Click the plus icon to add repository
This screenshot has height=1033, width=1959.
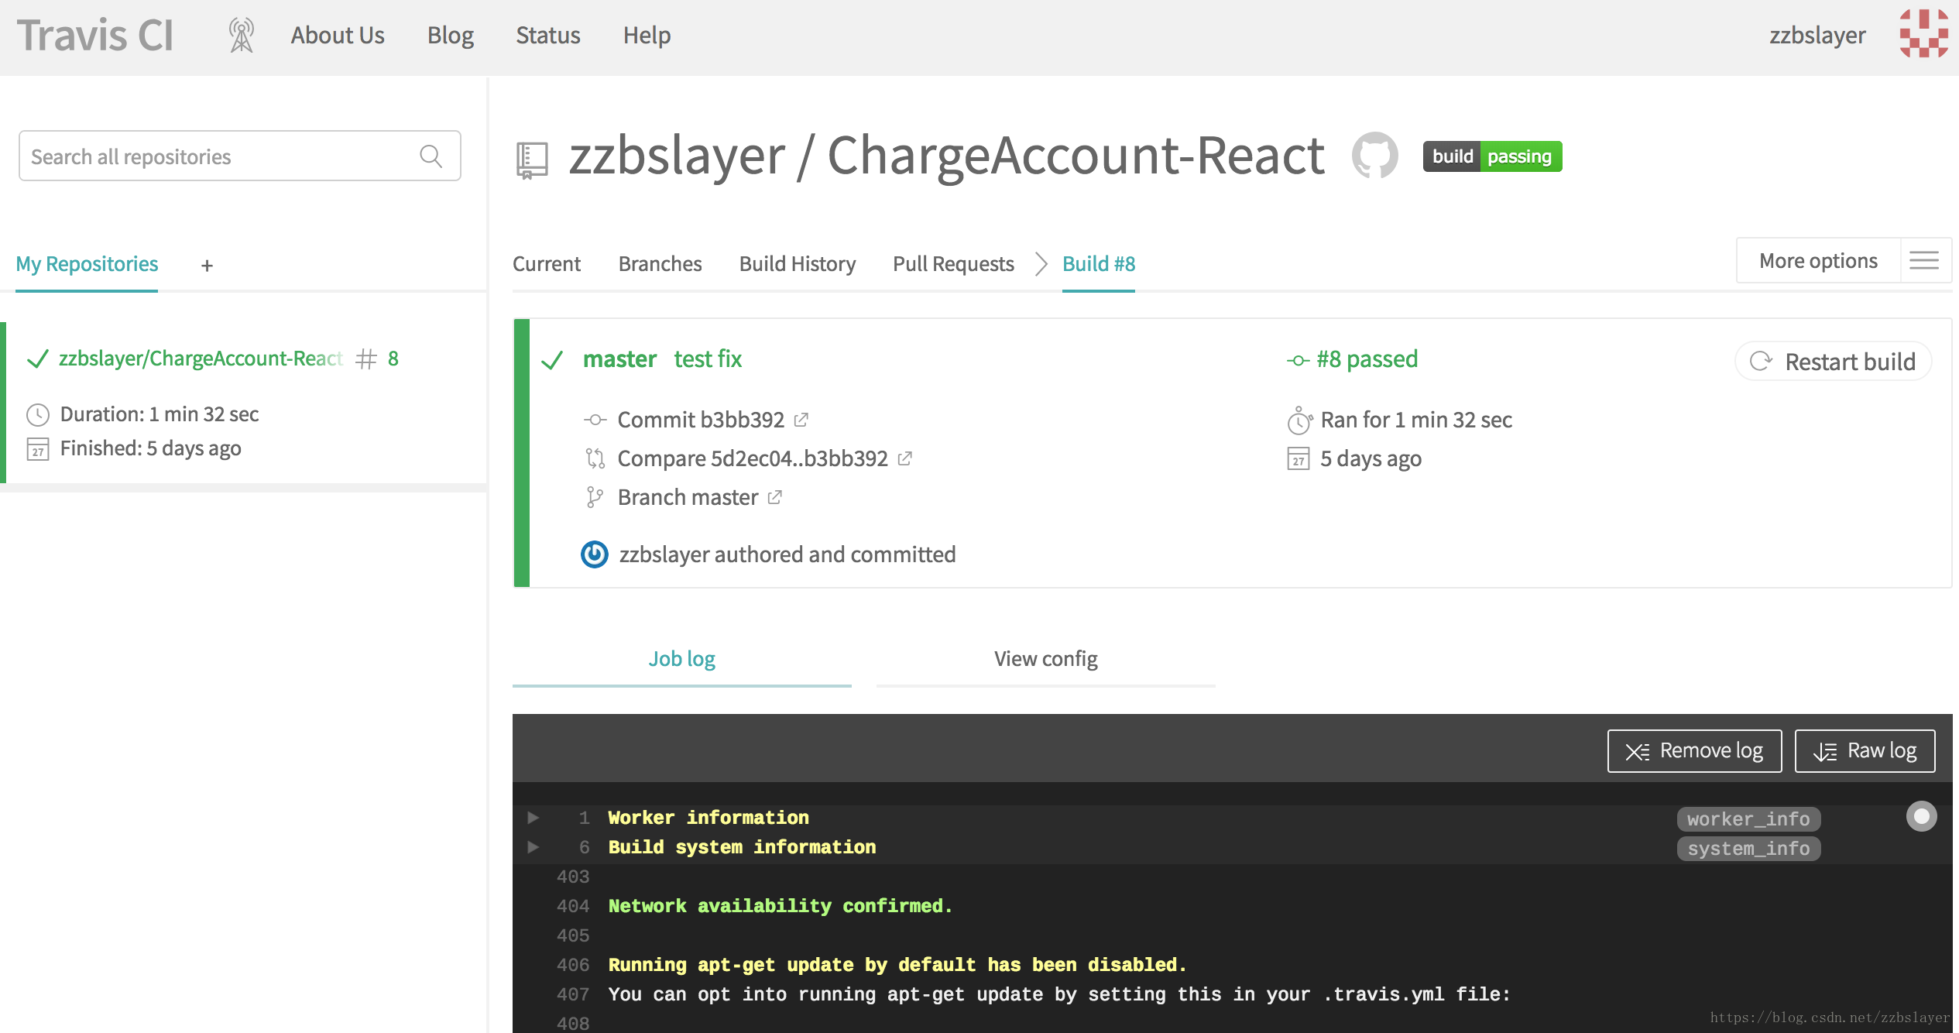(x=207, y=266)
